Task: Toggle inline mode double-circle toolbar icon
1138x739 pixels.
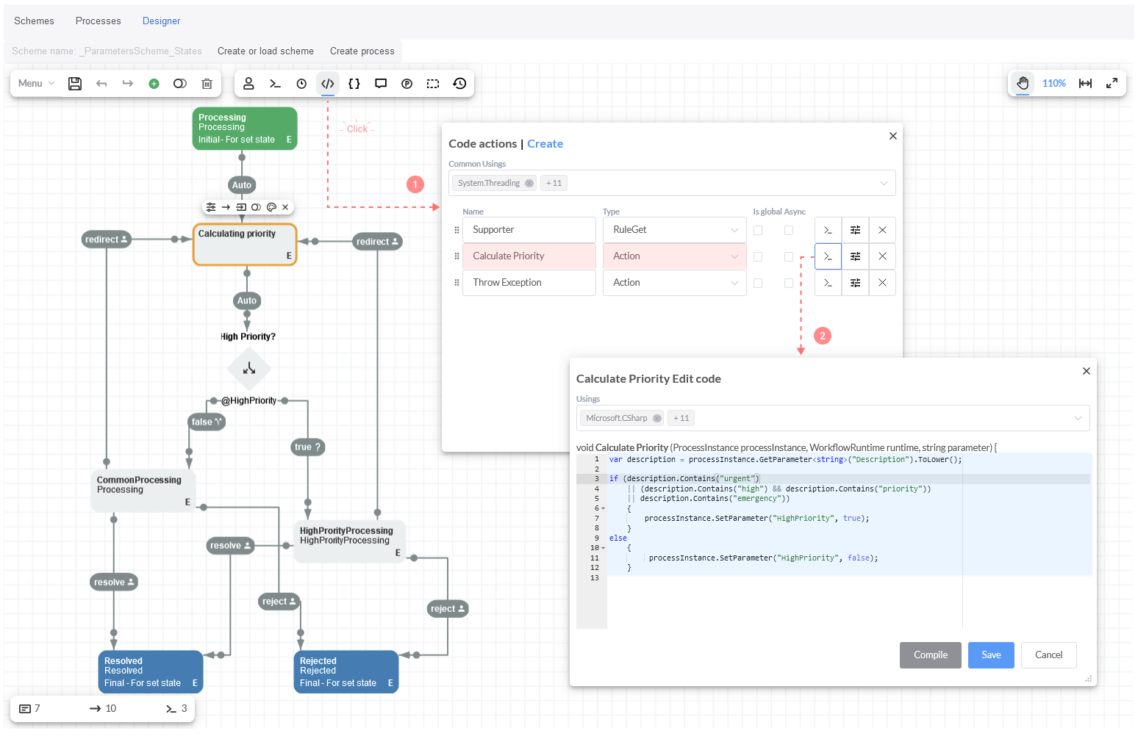Action: tap(180, 84)
